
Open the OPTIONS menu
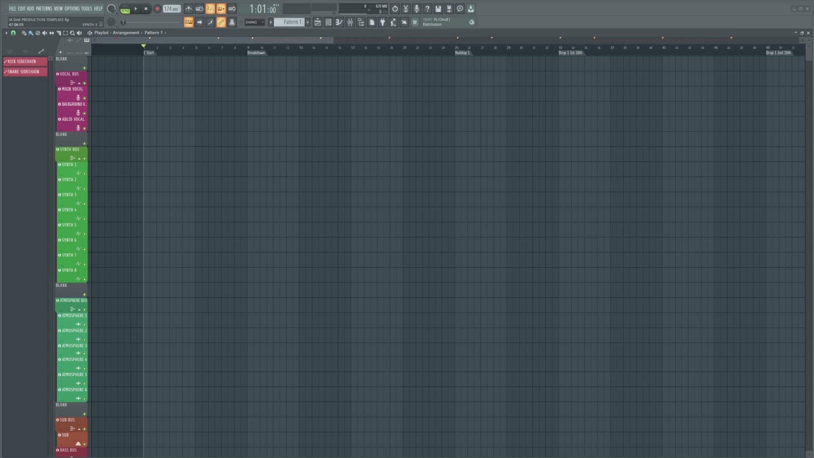(72, 8)
